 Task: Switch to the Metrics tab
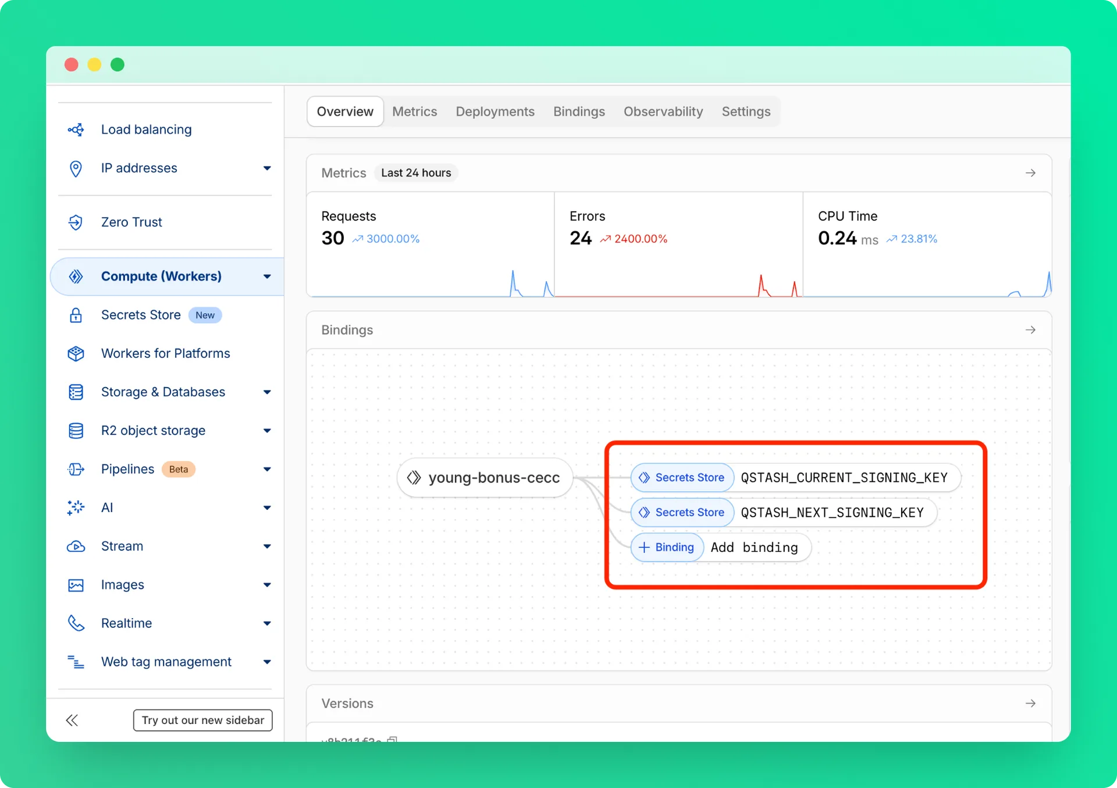414,112
